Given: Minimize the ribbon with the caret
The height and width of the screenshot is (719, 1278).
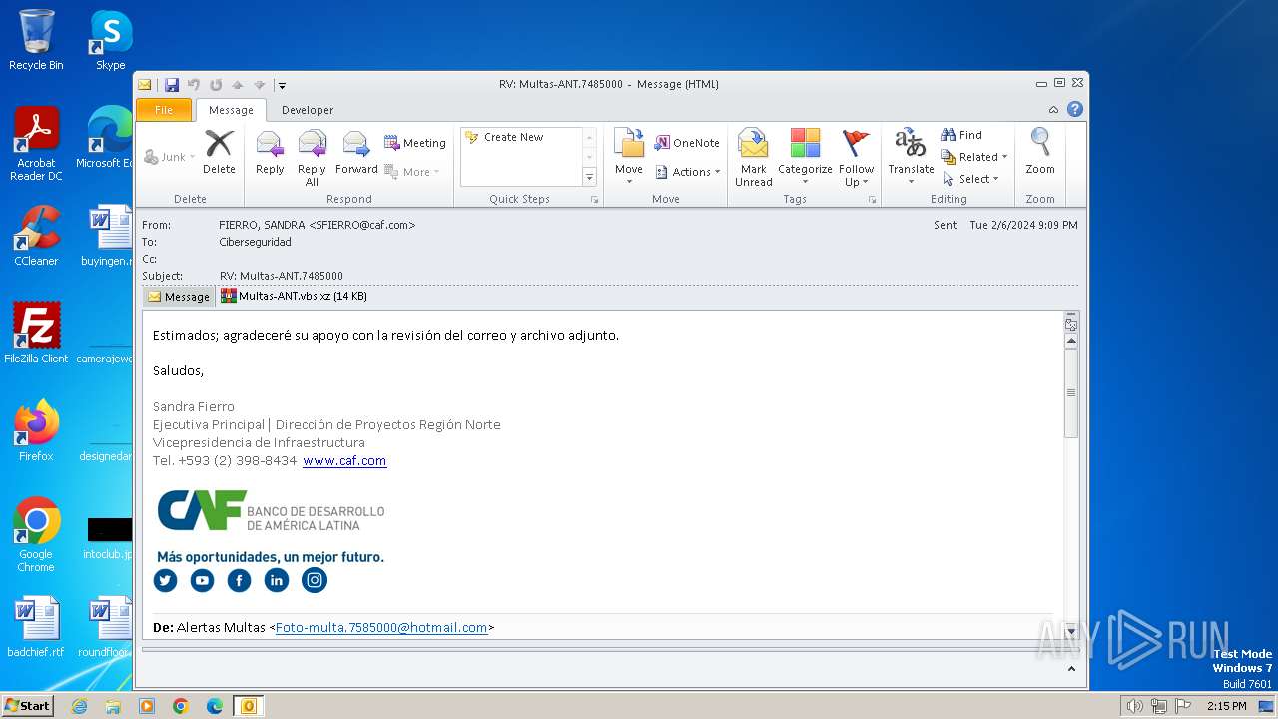Looking at the screenshot, I should tap(1053, 109).
